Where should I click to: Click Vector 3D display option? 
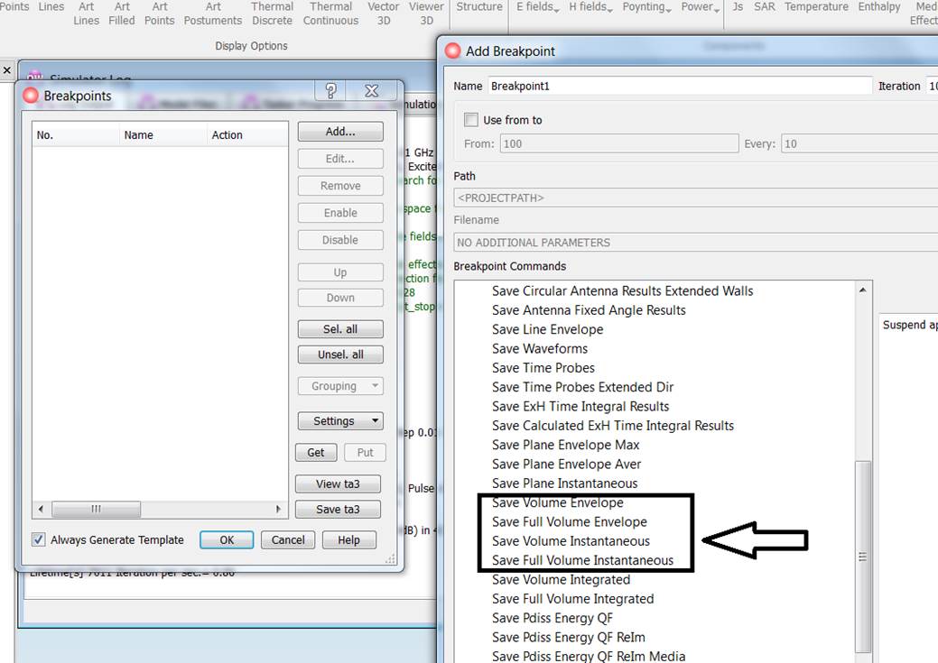coord(384,14)
